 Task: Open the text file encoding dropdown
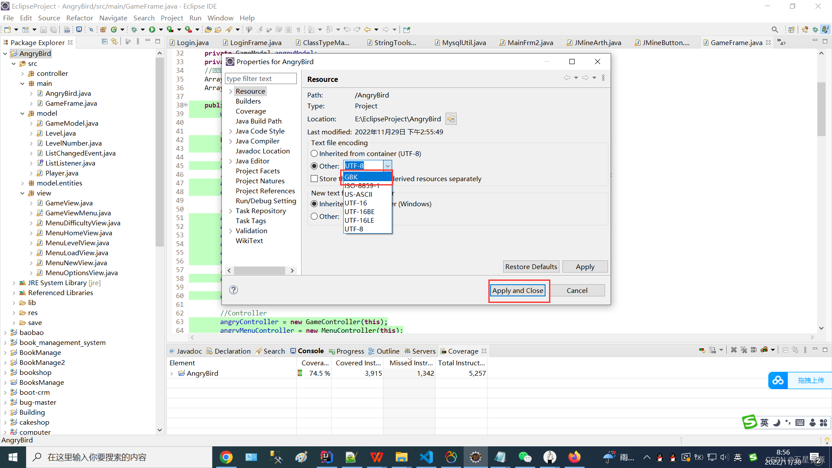click(x=387, y=166)
